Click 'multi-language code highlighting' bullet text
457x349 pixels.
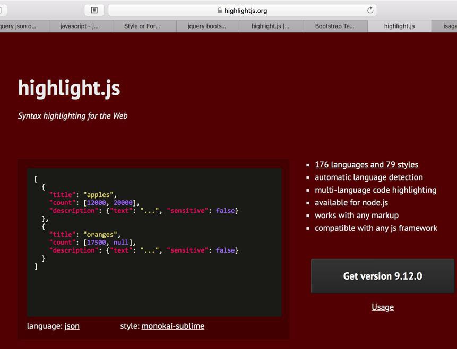point(376,190)
